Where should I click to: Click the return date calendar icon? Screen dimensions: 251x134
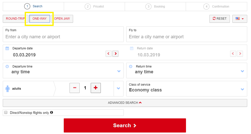(x=132, y=48)
